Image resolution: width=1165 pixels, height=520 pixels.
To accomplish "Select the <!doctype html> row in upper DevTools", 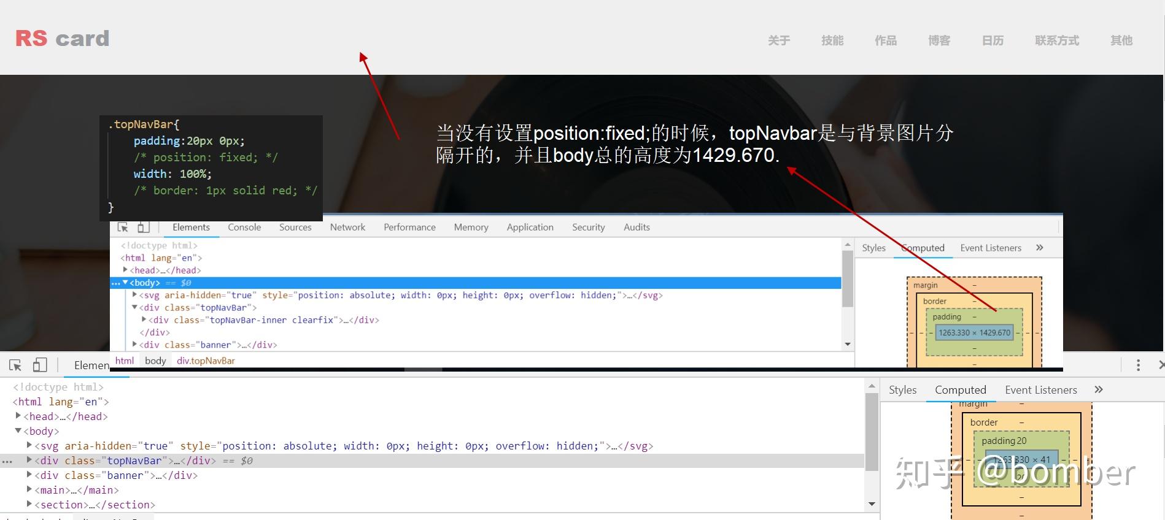I will [x=159, y=245].
